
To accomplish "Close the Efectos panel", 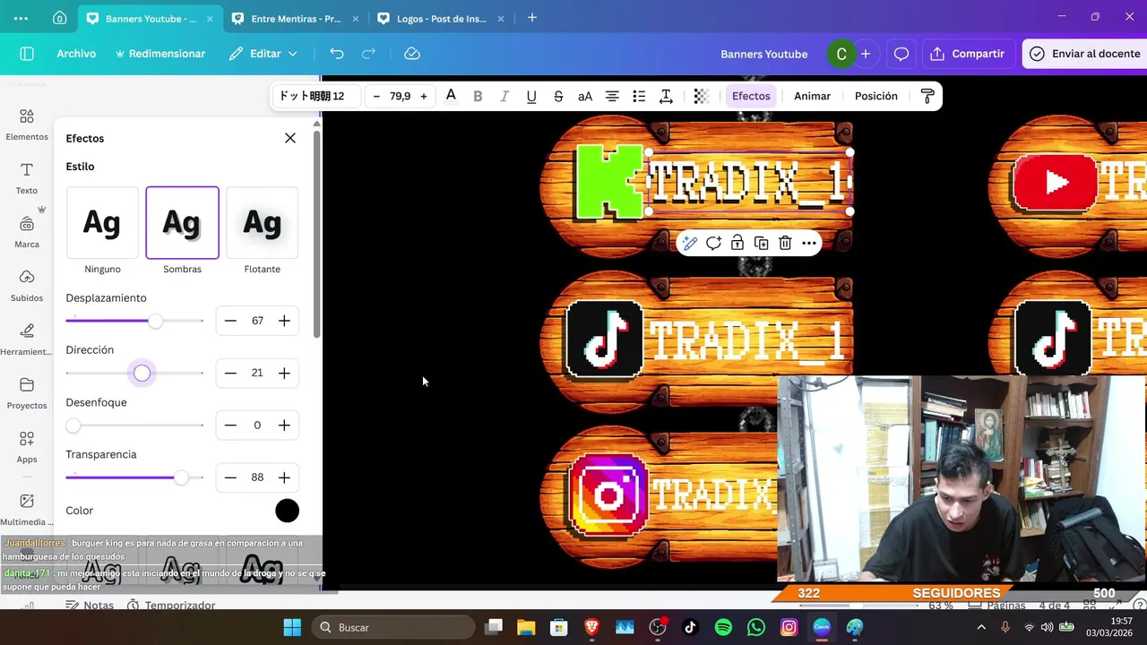I will point(290,138).
